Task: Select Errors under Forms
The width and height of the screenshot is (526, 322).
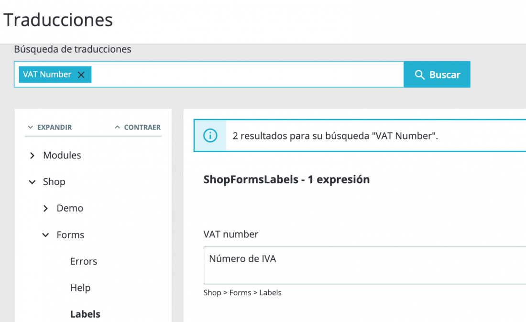Action: [x=84, y=261]
